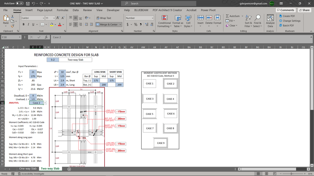This screenshot has height=176, width=314.
Task: Click Insert Function fx icon
Action: (x=46, y=37)
